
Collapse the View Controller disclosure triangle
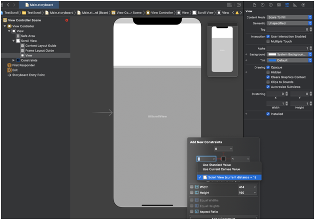pos(5,26)
